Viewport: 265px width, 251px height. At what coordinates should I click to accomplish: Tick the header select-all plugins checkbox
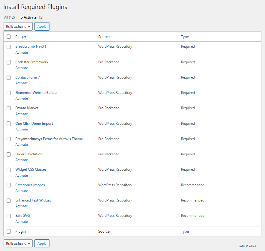click(x=9, y=37)
